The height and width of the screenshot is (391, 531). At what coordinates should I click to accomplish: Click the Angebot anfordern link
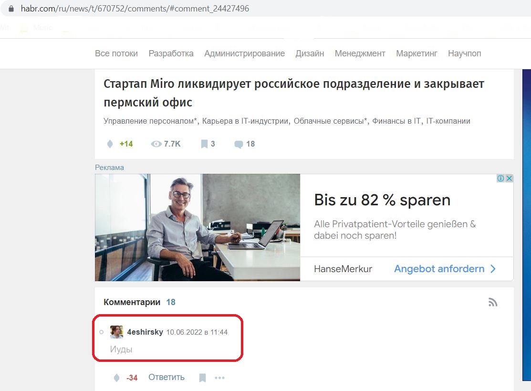point(439,269)
